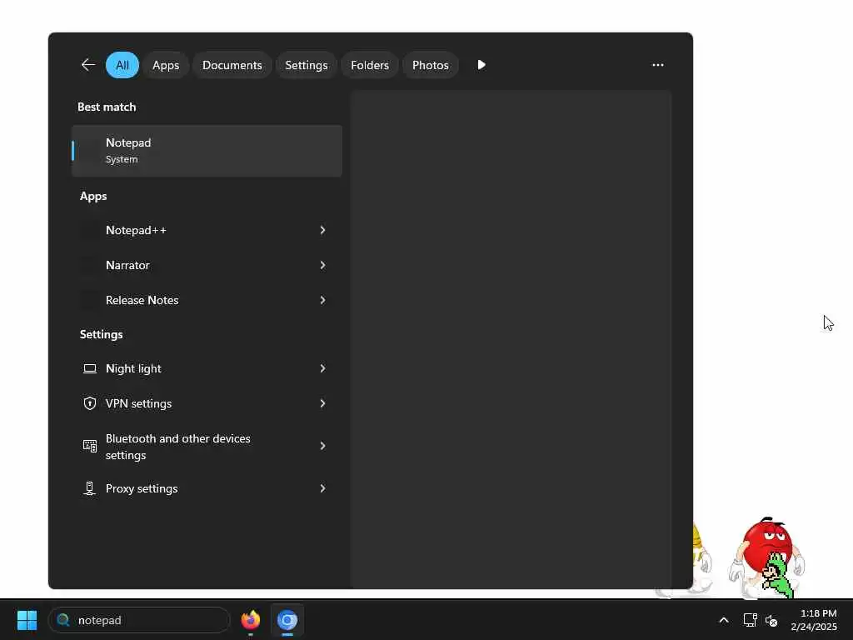Screen dimensions: 853x640
Task: Open the Notepad best match result
Action: point(207,151)
